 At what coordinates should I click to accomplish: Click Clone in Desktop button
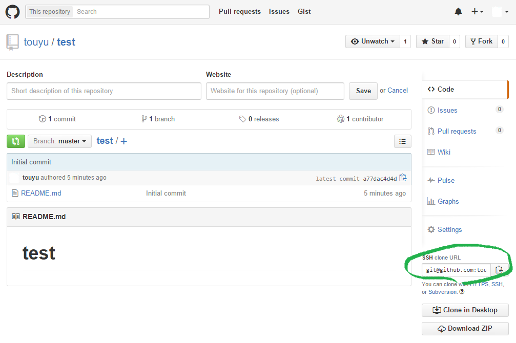465,310
